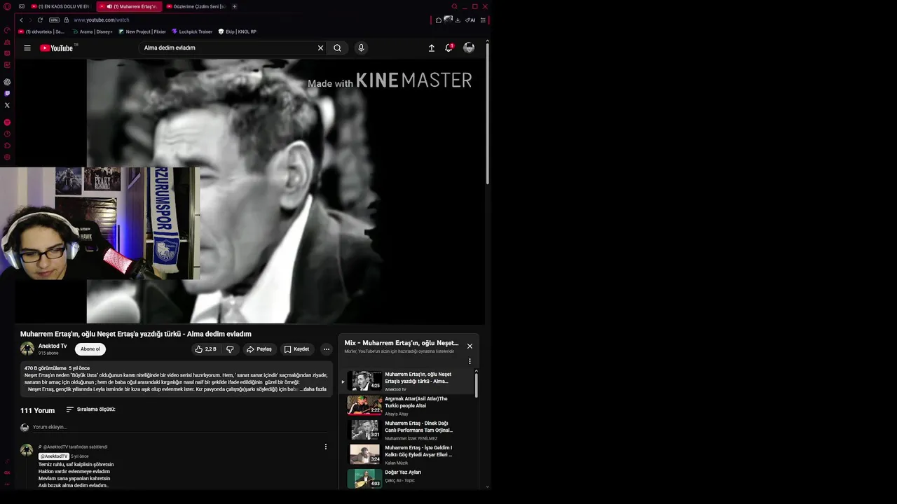Click the YouTube page vertical scrollbar

click(487, 112)
